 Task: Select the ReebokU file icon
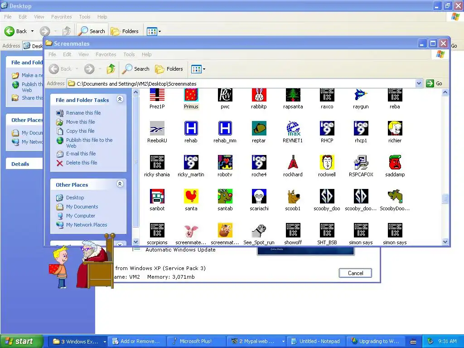pyautogui.click(x=157, y=128)
